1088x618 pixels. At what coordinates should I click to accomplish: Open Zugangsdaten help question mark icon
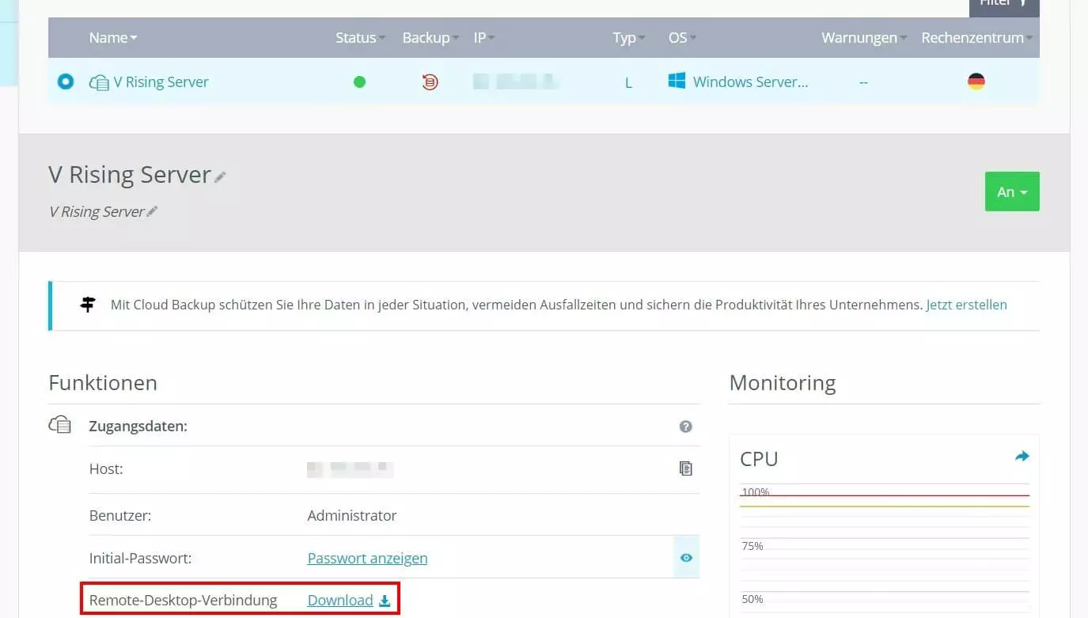coord(685,427)
